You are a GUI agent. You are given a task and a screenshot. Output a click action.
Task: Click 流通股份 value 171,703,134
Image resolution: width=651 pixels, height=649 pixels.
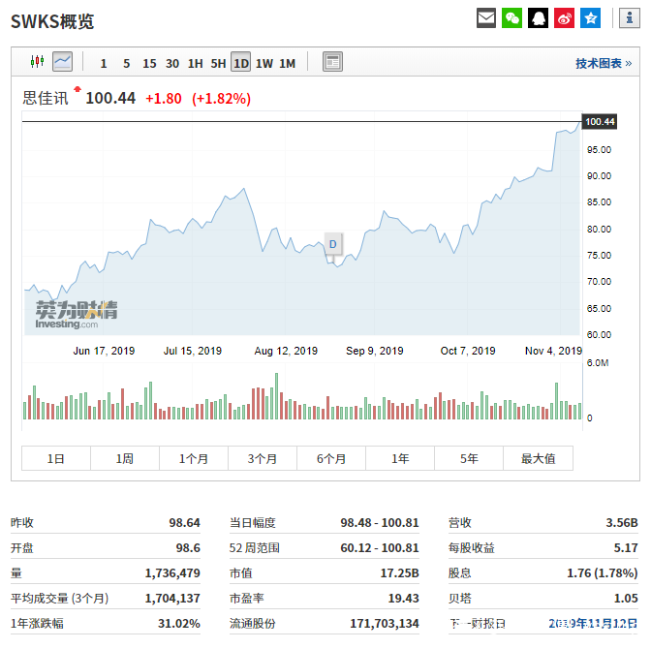385,623
